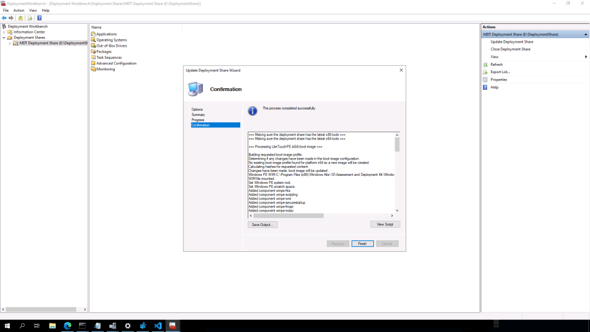Screen dimensions: 590x332
Task: Open the Action menu
Action: 19,10
